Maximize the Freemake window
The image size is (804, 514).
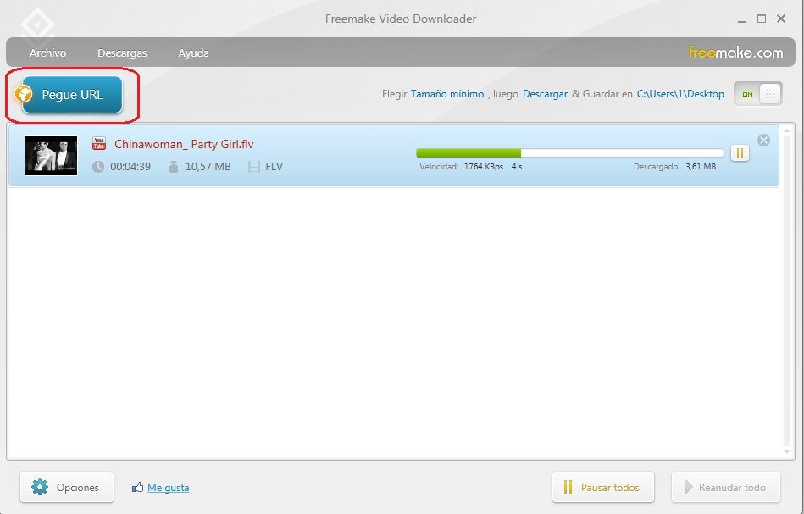[762, 19]
